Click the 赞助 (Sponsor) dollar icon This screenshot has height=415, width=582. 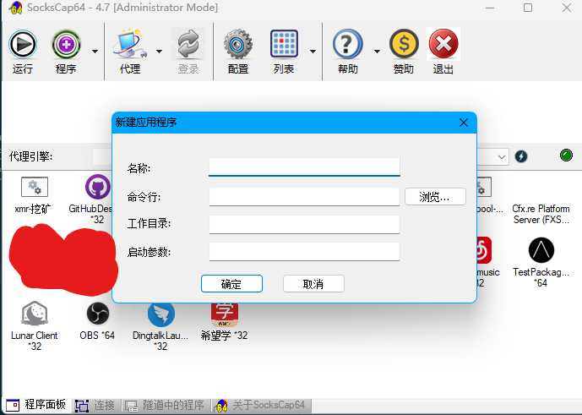pos(404,44)
